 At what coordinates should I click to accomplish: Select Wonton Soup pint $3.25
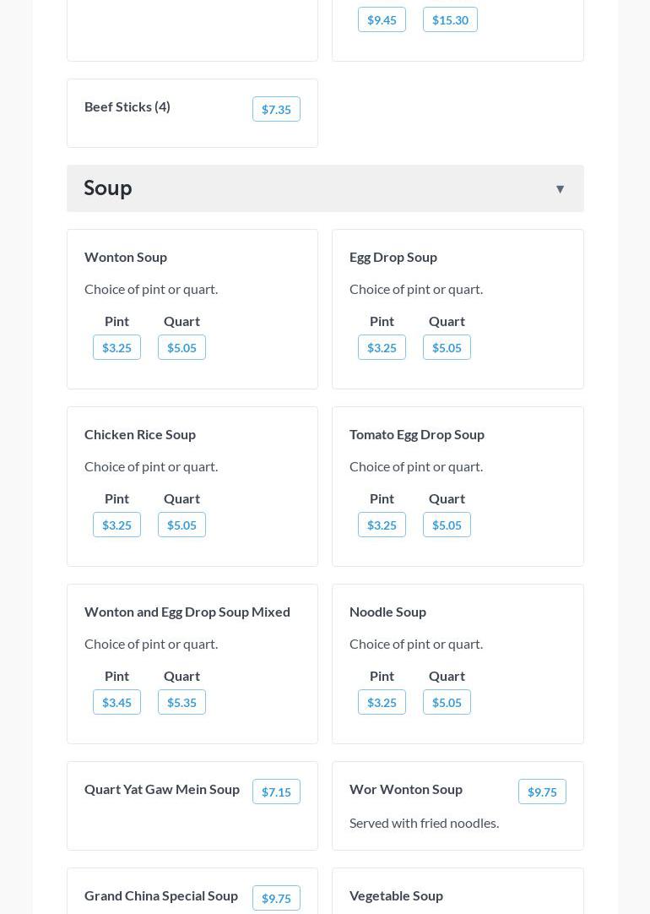pos(116,348)
